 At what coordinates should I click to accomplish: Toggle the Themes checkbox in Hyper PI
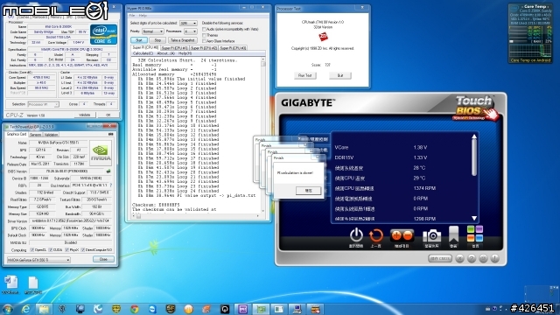(x=204, y=35)
